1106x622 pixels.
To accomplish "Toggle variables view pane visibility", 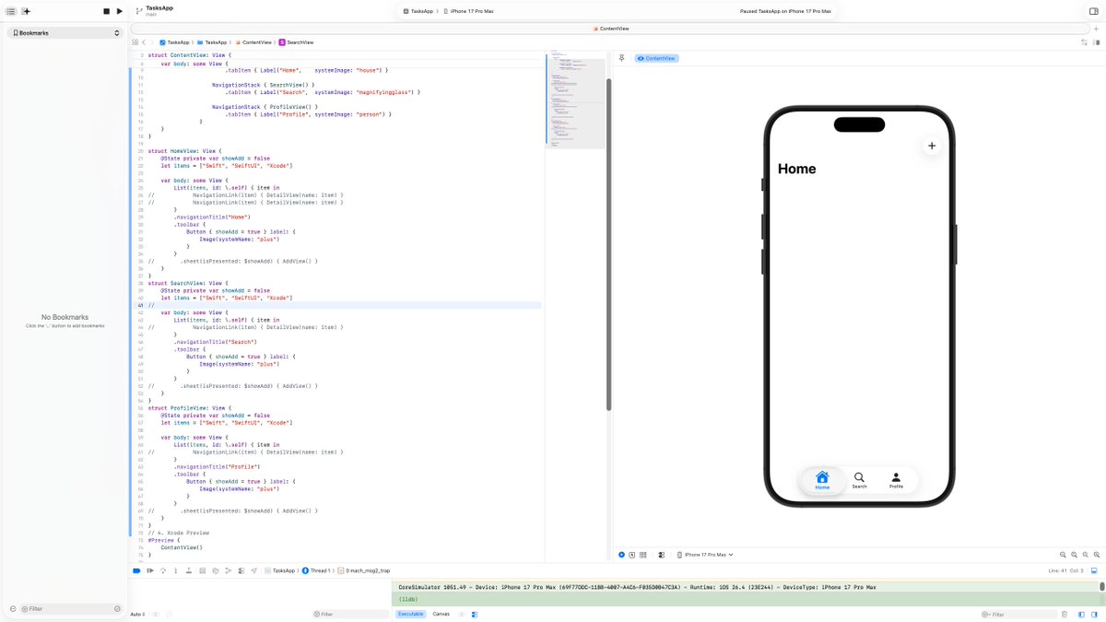I will pyautogui.click(x=1082, y=614).
